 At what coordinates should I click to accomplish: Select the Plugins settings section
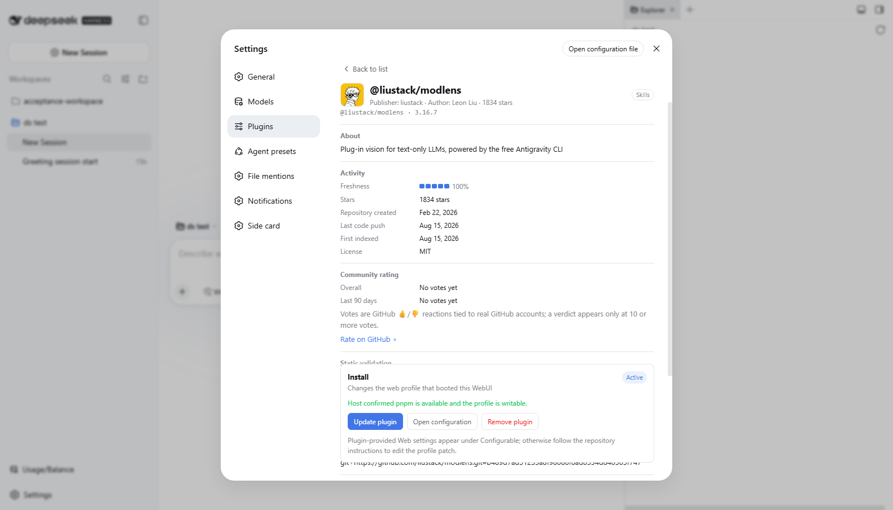(x=274, y=126)
